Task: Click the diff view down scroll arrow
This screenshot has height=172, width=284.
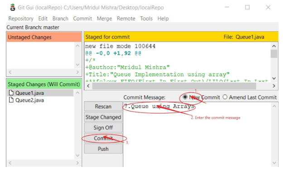Action: 274,79
